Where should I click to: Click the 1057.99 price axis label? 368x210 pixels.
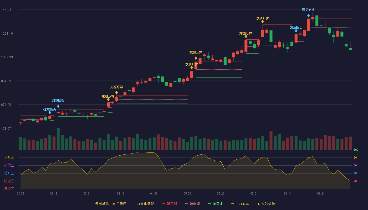pyautogui.click(x=7, y=57)
